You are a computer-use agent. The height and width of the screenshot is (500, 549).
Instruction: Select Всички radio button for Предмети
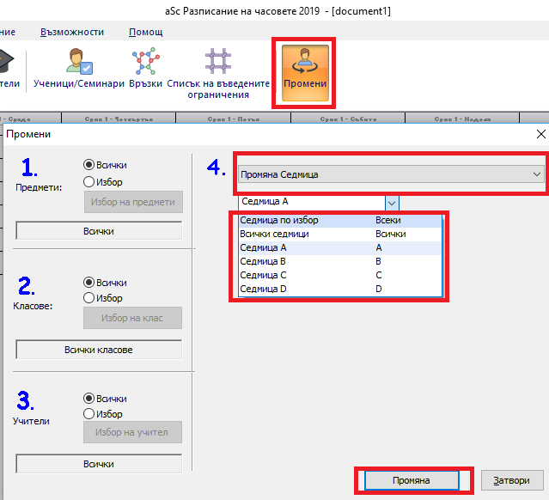click(x=88, y=165)
